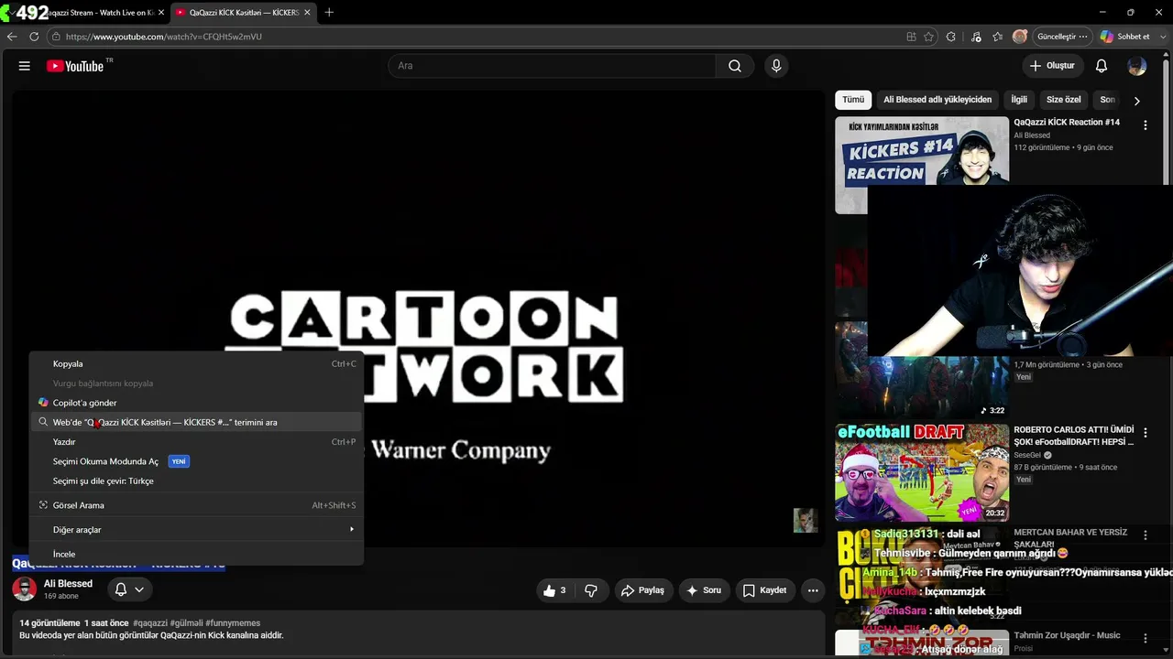Like the video with thumbs up
Viewport: 1173px width, 659px height.
pos(554,590)
